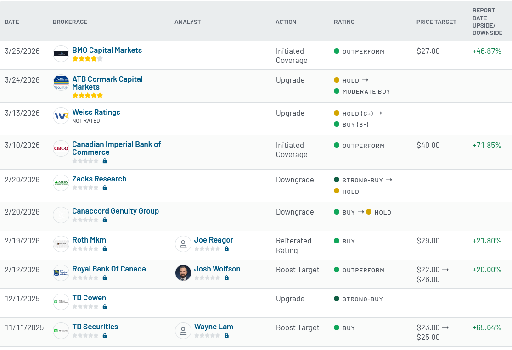Click the Canaccord Genuity Group logo placeholder
The height and width of the screenshot is (350, 512).
click(x=61, y=215)
